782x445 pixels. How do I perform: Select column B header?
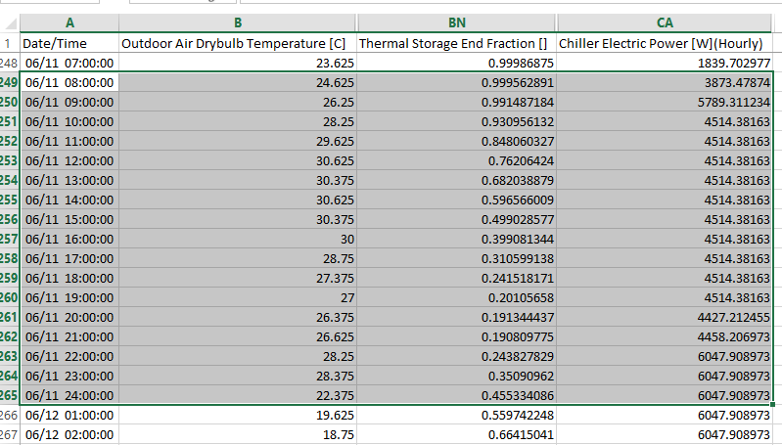[x=238, y=22]
